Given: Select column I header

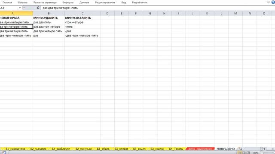Looking at the screenshot, I should pos(179,13).
